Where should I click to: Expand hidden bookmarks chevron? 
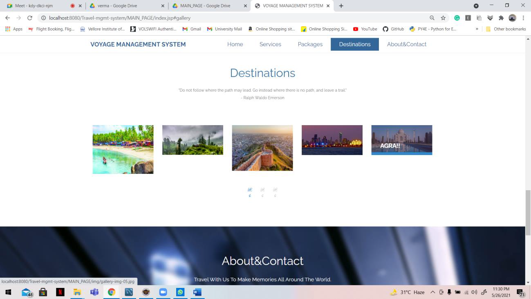pyautogui.click(x=477, y=29)
